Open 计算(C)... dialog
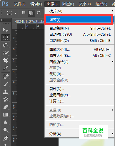This screenshot has width=115, height=146. (x=80, y=101)
